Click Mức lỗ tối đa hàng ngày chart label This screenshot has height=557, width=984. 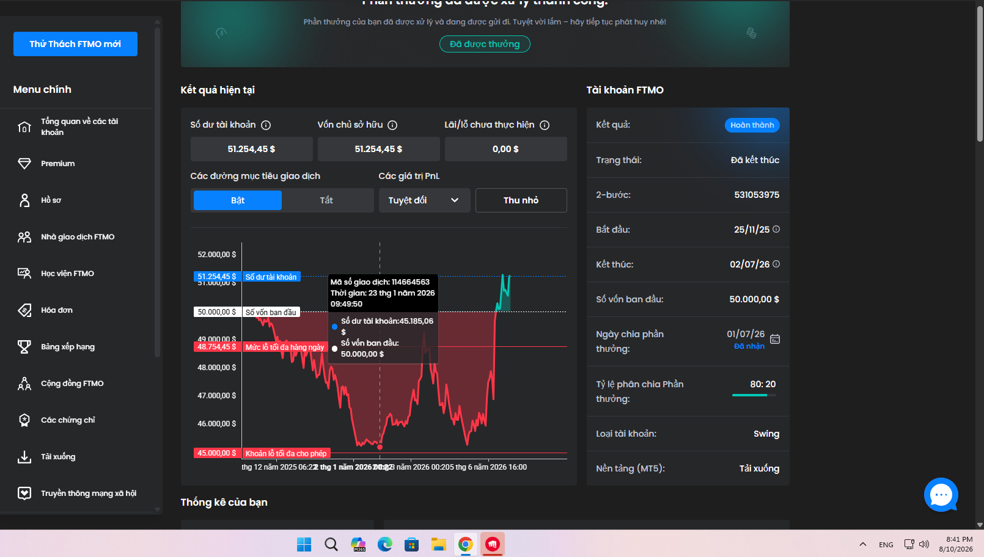pos(285,347)
